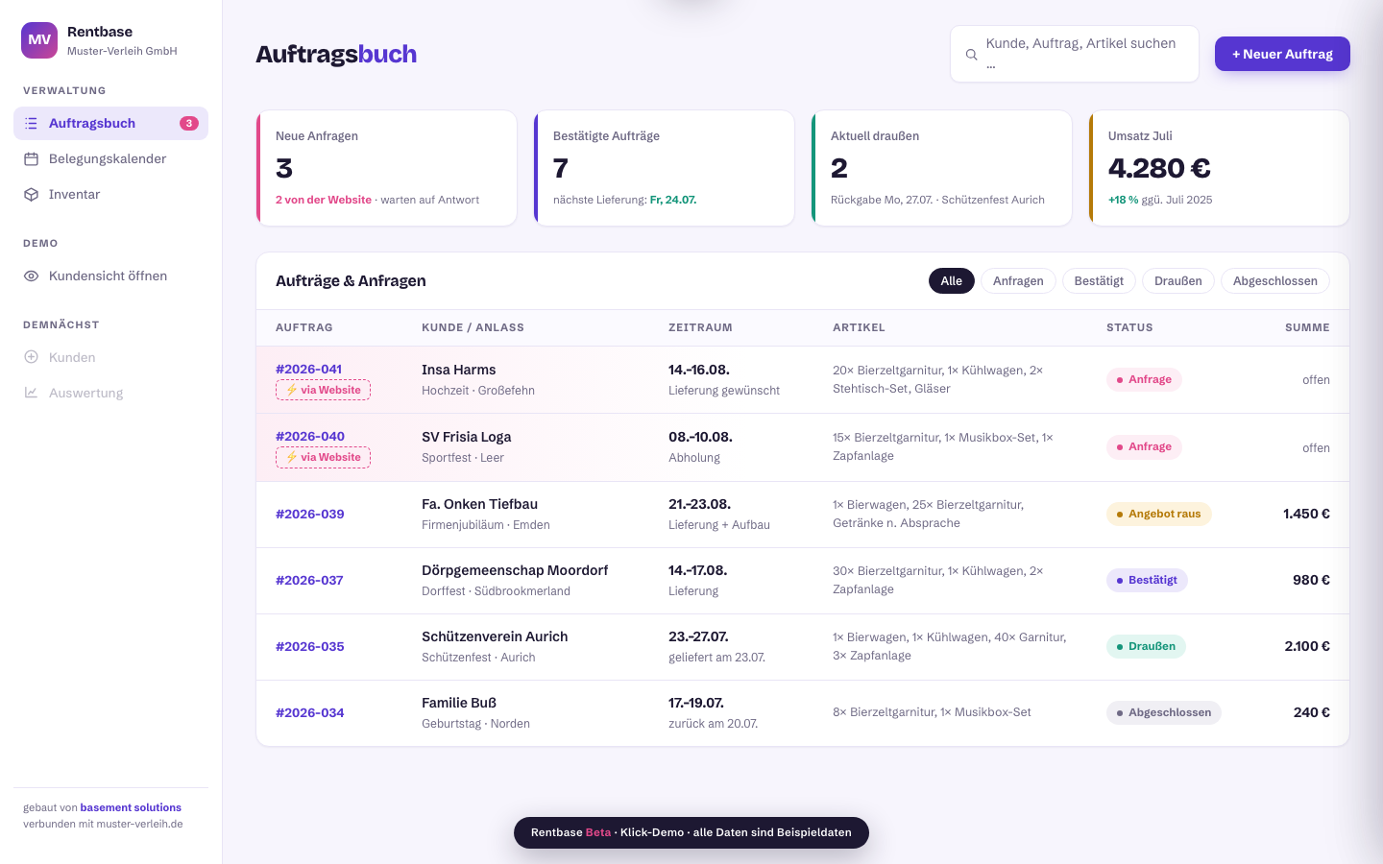The width and height of the screenshot is (1383, 864).
Task: Click the magnifier icon in search box
Action: (x=971, y=55)
